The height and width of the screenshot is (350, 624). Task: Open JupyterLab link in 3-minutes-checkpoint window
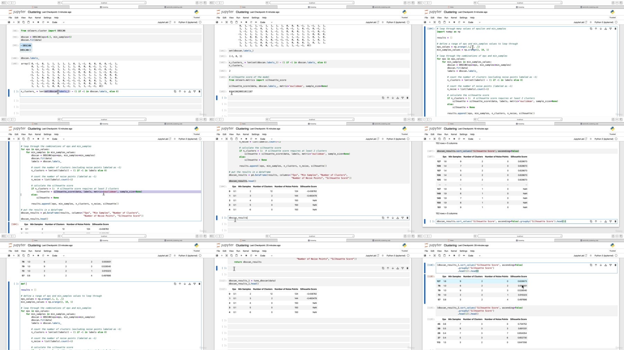tap(164, 22)
